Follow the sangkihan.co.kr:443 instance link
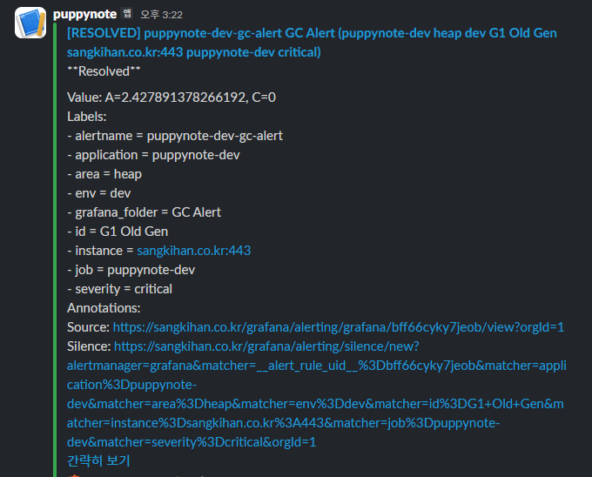The width and height of the screenshot is (592, 477). 193,251
